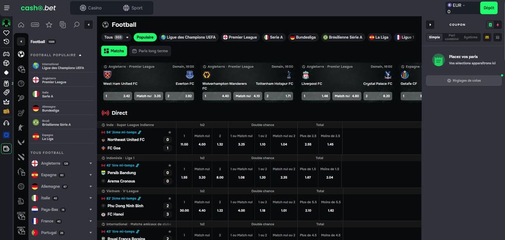This screenshot has width=505, height=240.
Task: Select Pari combiné coupon tab
Action: pyautogui.click(x=452, y=37)
